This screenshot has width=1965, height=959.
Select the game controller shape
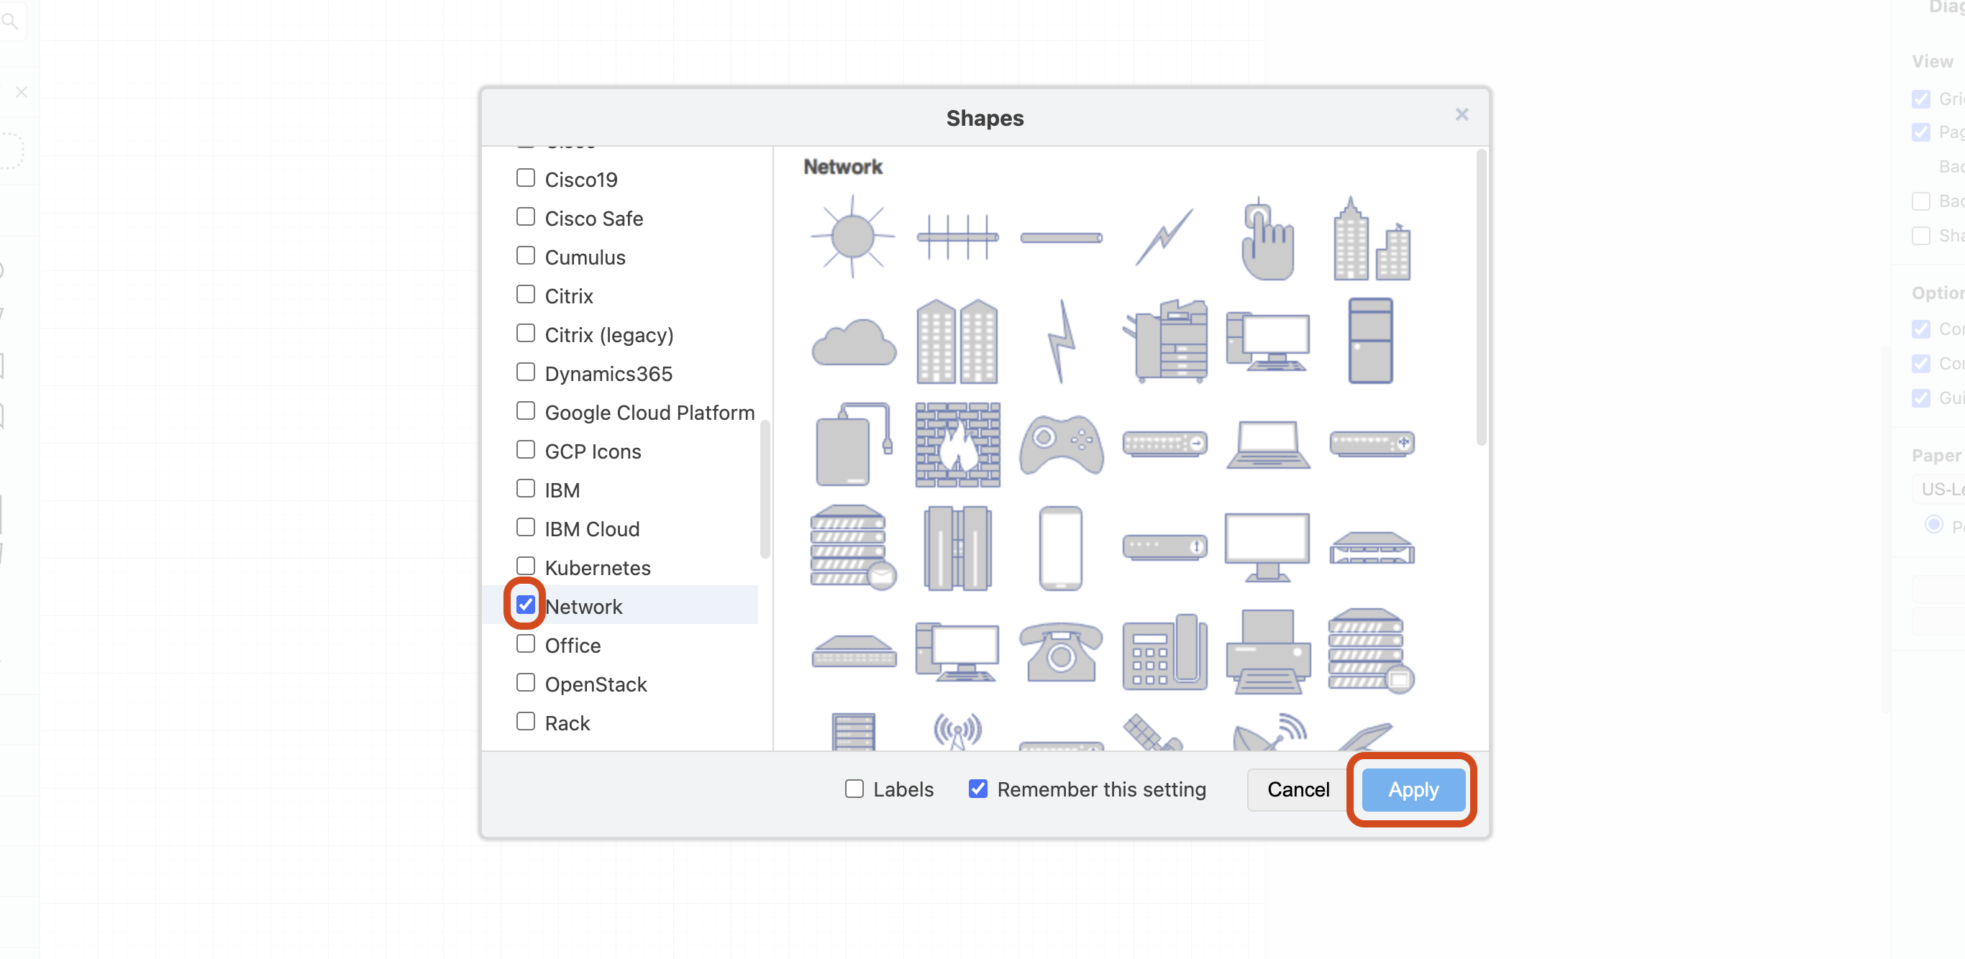tap(1061, 444)
